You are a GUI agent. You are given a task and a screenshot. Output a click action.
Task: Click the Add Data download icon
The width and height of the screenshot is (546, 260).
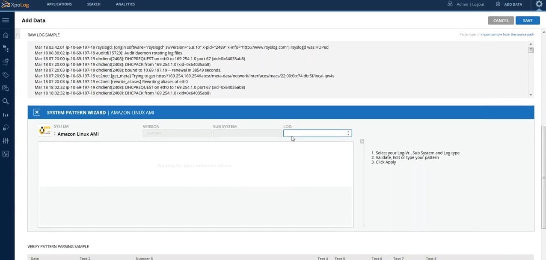point(498,4)
